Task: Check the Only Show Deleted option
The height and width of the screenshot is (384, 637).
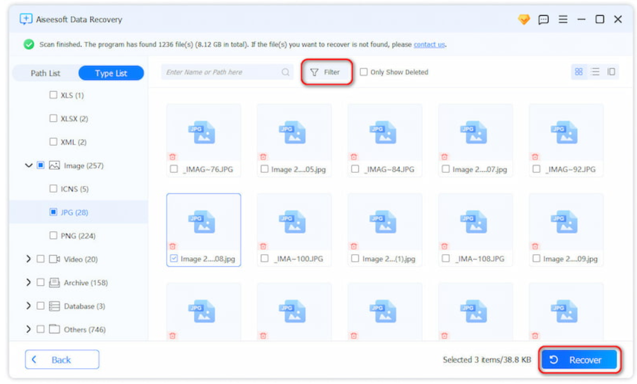Action: [x=364, y=72]
